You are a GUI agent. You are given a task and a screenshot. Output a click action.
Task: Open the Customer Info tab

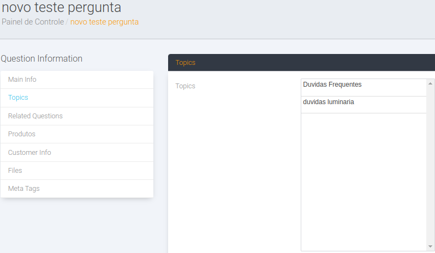coord(77,153)
